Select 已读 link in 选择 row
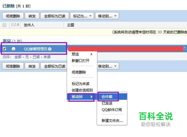Viewport: 187px width, 137px height. click(x=36, y=57)
